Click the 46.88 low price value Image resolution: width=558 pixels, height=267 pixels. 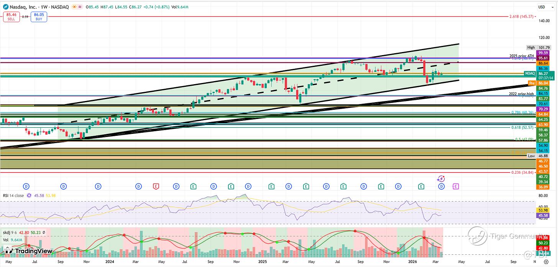tap(543, 156)
